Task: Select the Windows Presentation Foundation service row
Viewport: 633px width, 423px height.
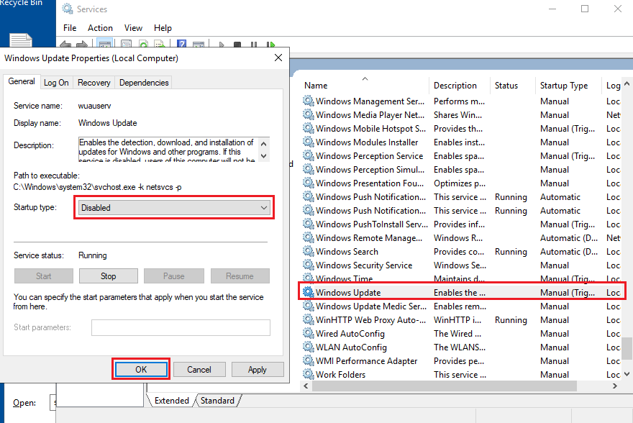Action: coord(462,183)
